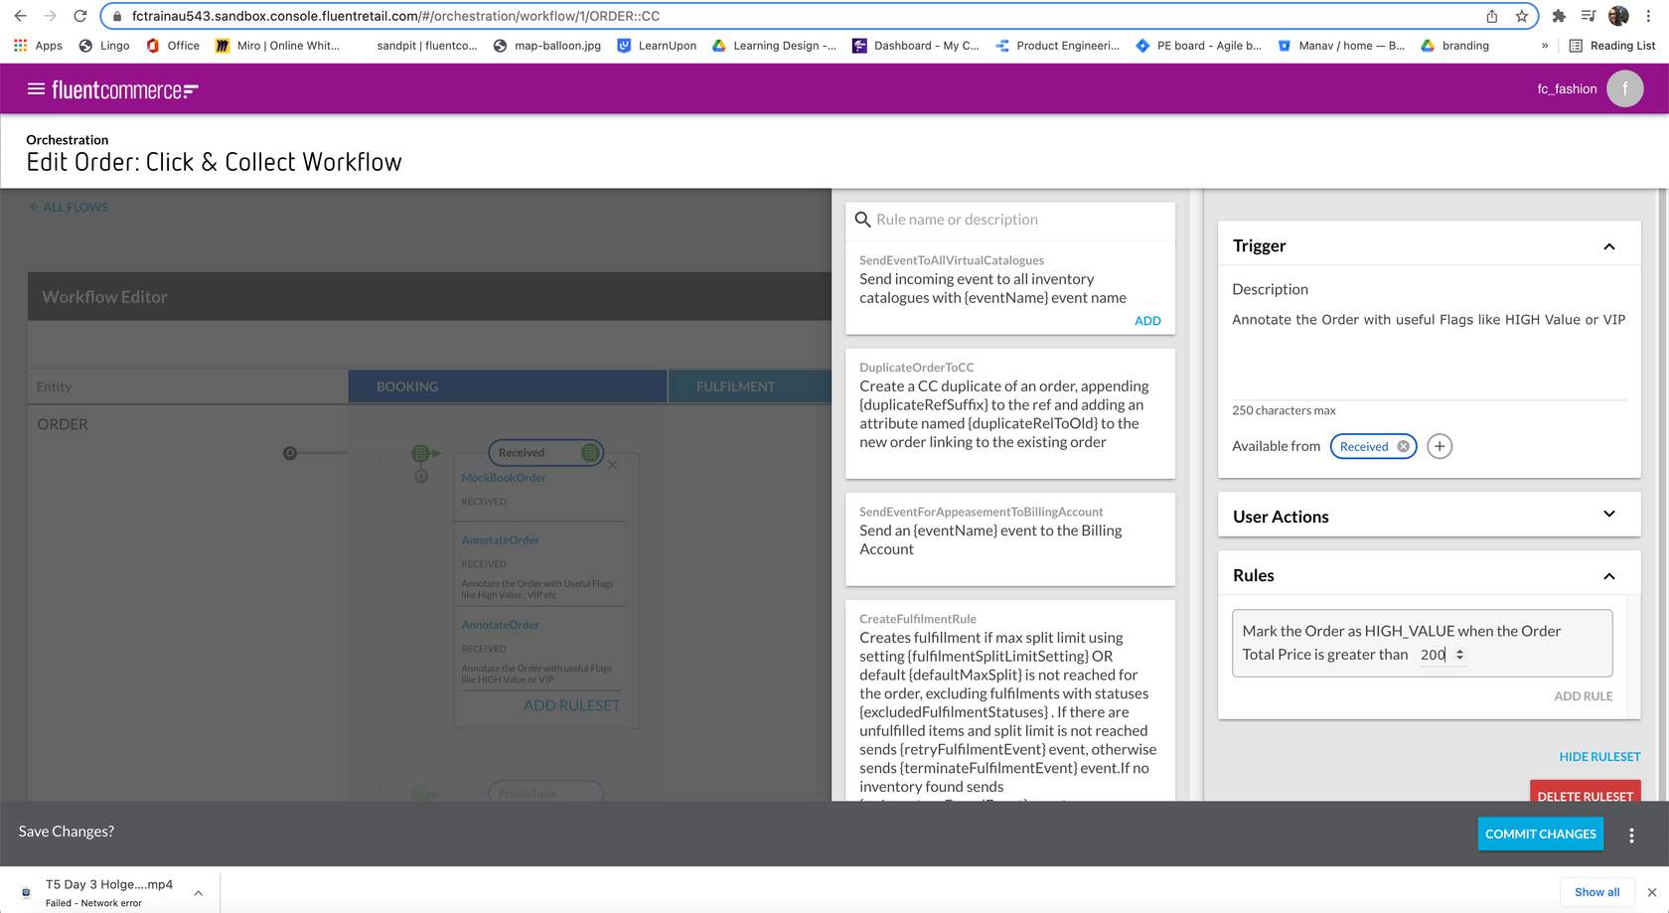Image resolution: width=1669 pixels, height=913 pixels.
Task: Reload the browser page
Action: point(80,16)
